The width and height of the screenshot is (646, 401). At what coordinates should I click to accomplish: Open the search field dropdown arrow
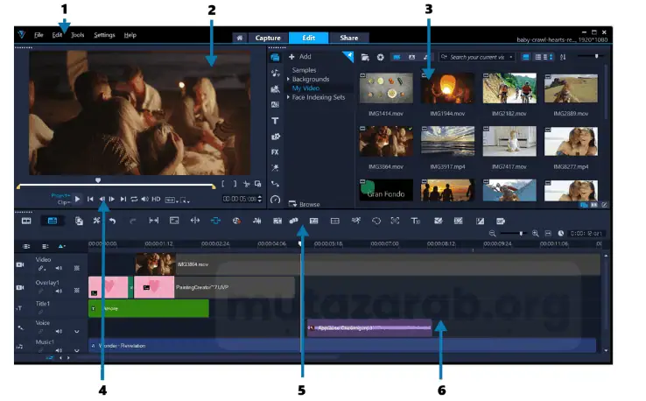point(511,57)
